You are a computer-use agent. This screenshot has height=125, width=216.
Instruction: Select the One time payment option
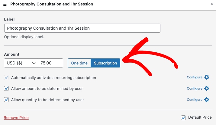[79, 63]
